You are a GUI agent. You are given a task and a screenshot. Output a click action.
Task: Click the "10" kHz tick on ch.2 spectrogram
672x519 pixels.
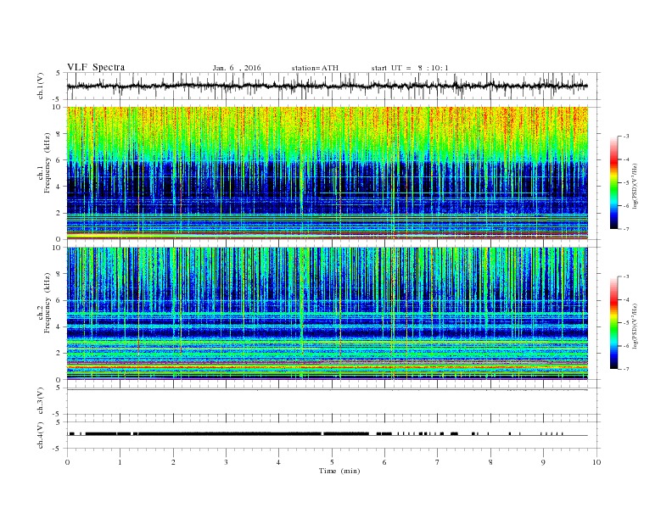(x=58, y=247)
